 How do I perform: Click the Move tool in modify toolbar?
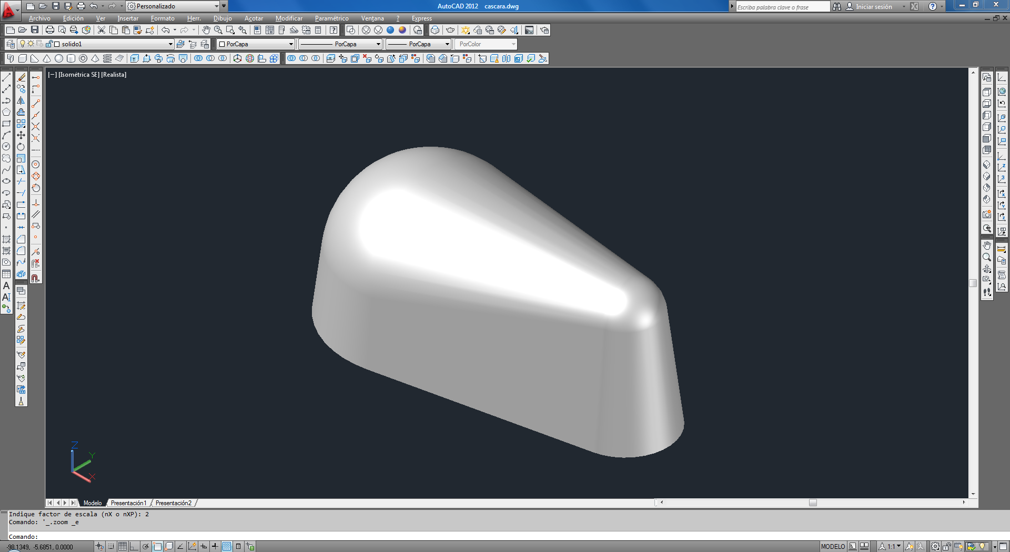click(21, 135)
